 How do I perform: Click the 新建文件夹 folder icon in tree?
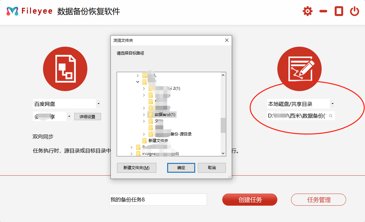click(144, 141)
